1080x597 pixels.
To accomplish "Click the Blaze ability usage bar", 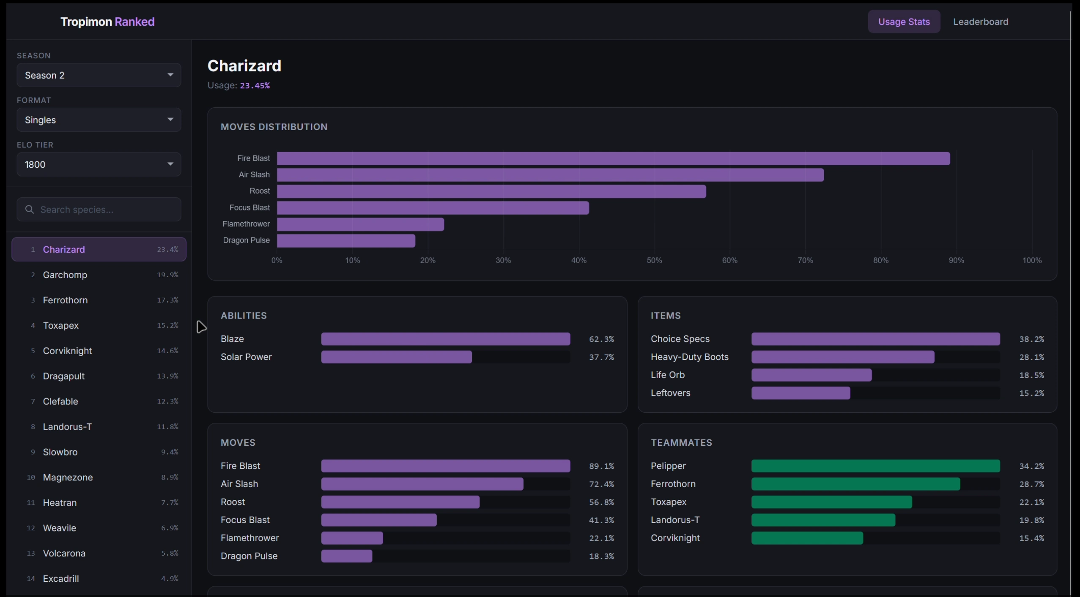I will coord(445,339).
